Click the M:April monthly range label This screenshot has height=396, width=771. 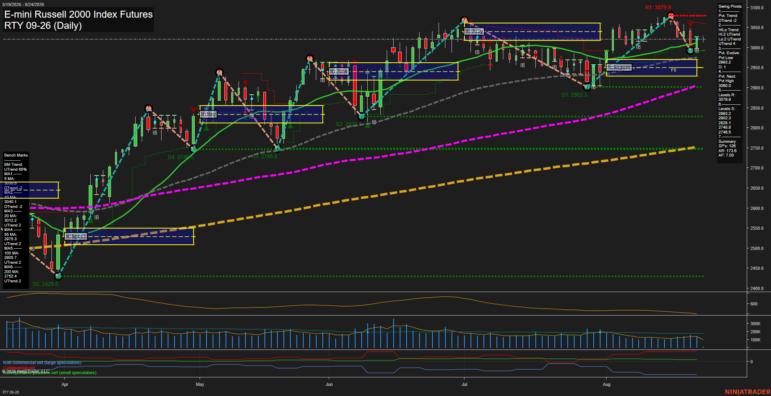(76, 236)
